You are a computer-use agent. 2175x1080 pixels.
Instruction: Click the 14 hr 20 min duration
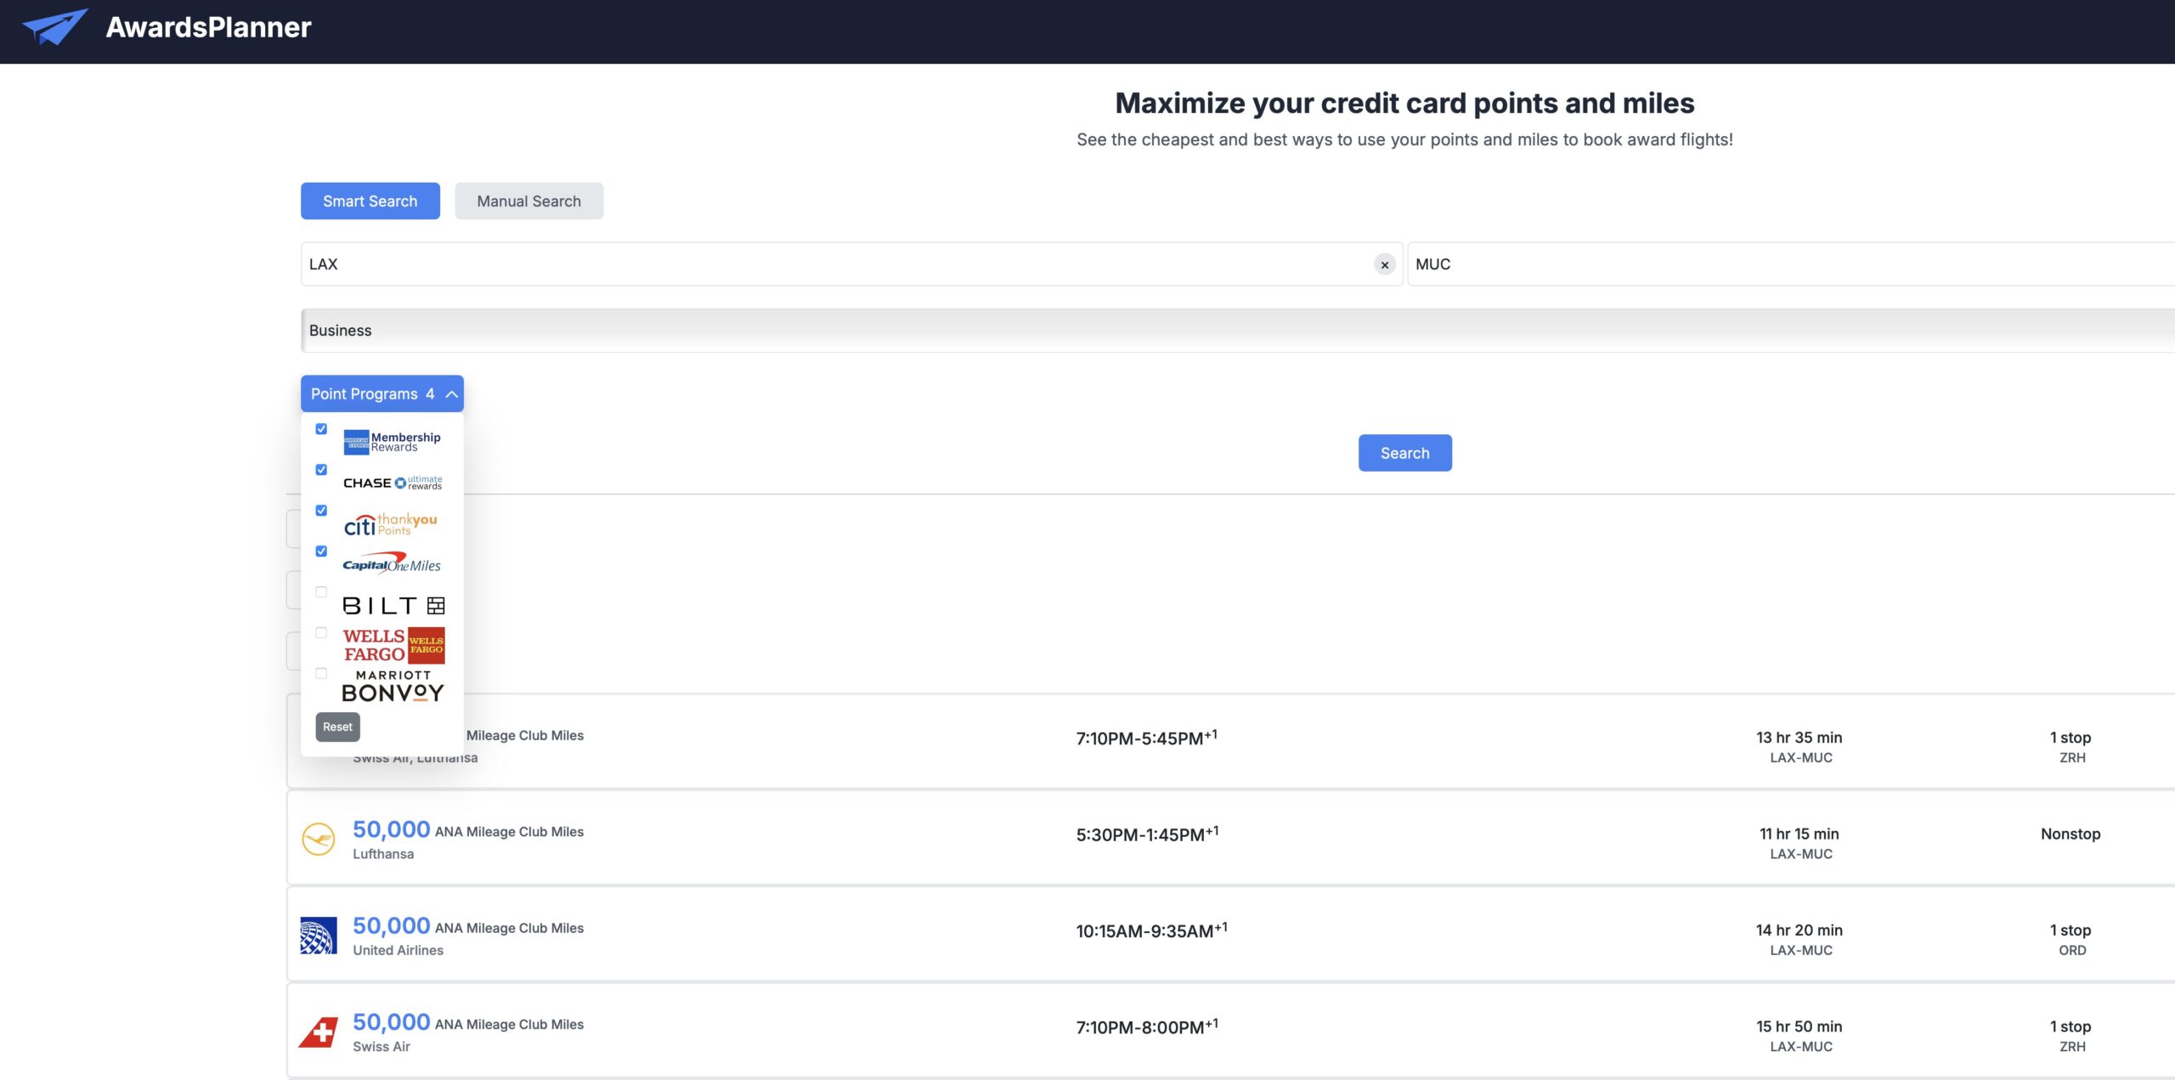(1799, 930)
